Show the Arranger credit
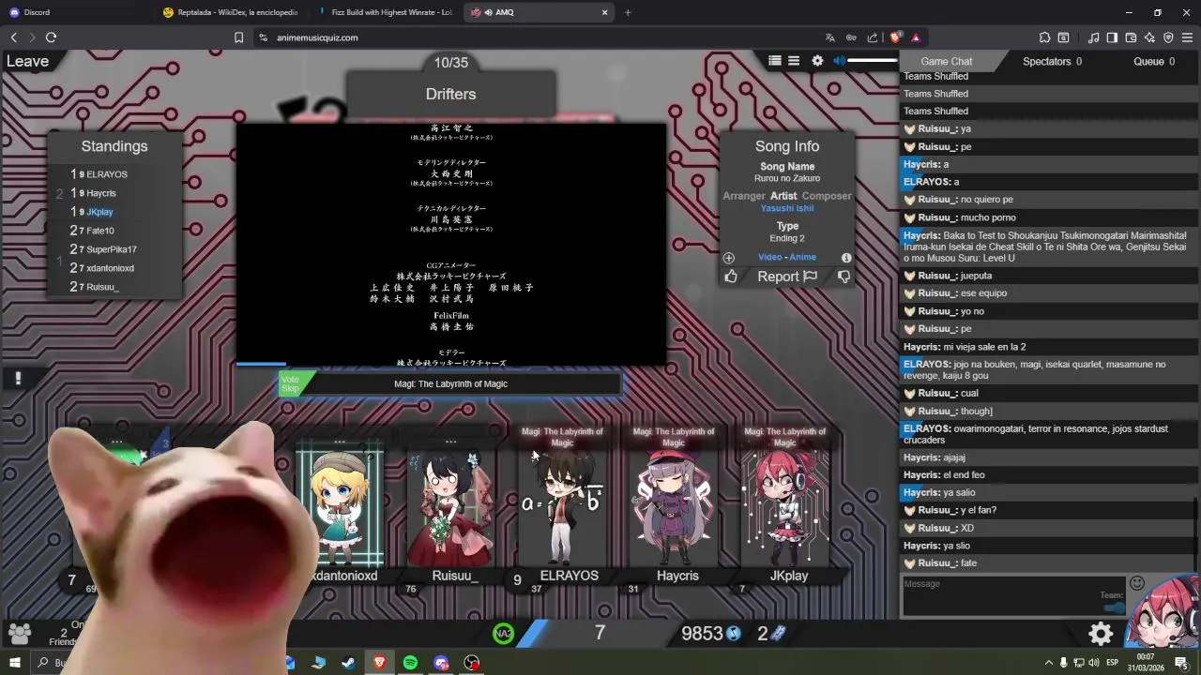Screen dimensions: 1201x675 [744, 196]
